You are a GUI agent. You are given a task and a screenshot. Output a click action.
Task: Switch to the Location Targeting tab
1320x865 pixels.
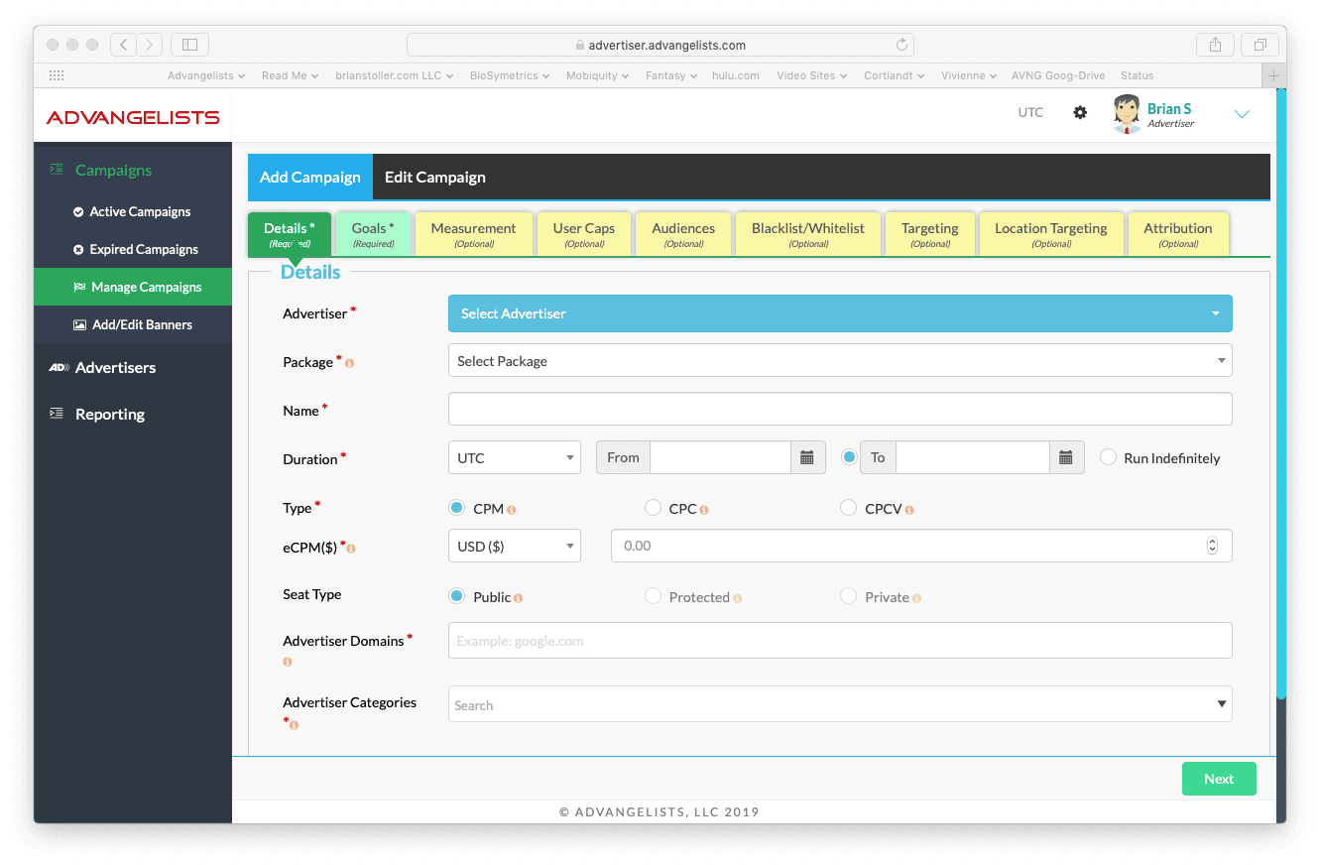[x=1050, y=234]
